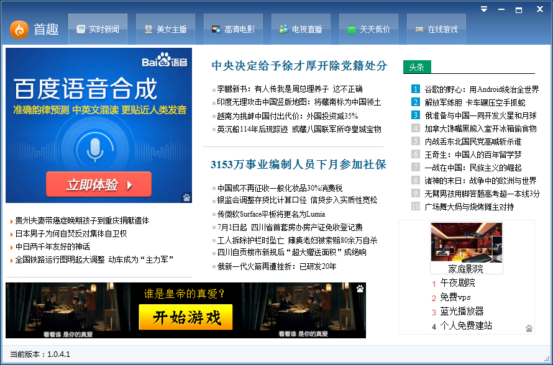The height and width of the screenshot is (365, 553).
Task: Open 俄准备与中国一同开发火星和月球 story
Action: (480, 115)
